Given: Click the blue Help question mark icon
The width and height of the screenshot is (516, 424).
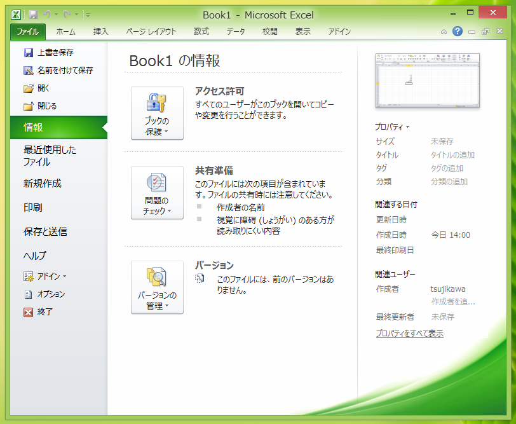Looking at the screenshot, I should coord(458,31).
